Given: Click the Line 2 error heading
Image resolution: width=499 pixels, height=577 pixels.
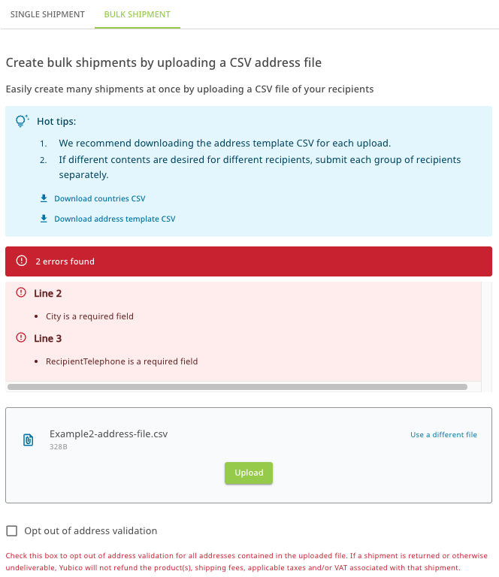Looking at the screenshot, I should [x=48, y=293].
